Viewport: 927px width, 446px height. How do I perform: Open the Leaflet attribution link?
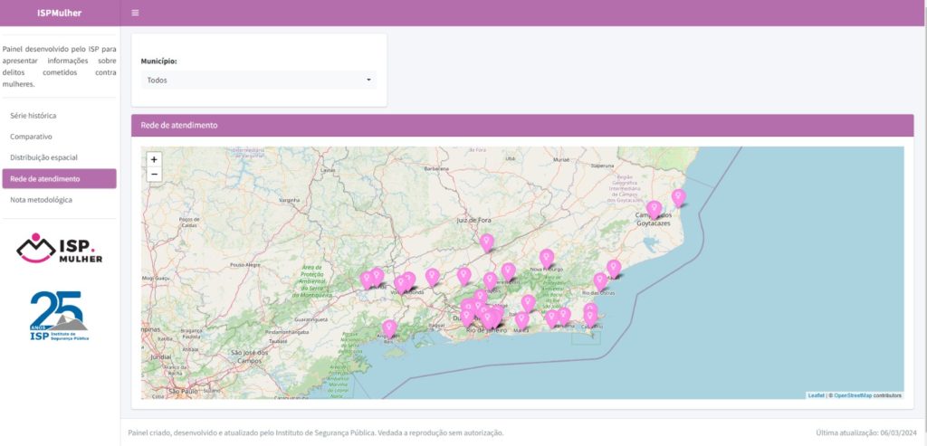click(x=816, y=395)
